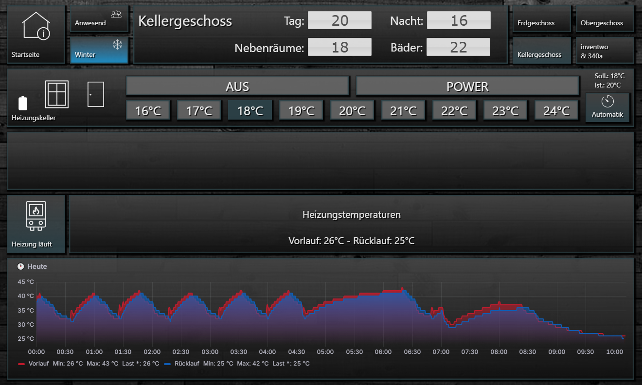This screenshot has width=642, height=385.
Task: Click the Tag temperature field showing 20
Action: point(340,20)
